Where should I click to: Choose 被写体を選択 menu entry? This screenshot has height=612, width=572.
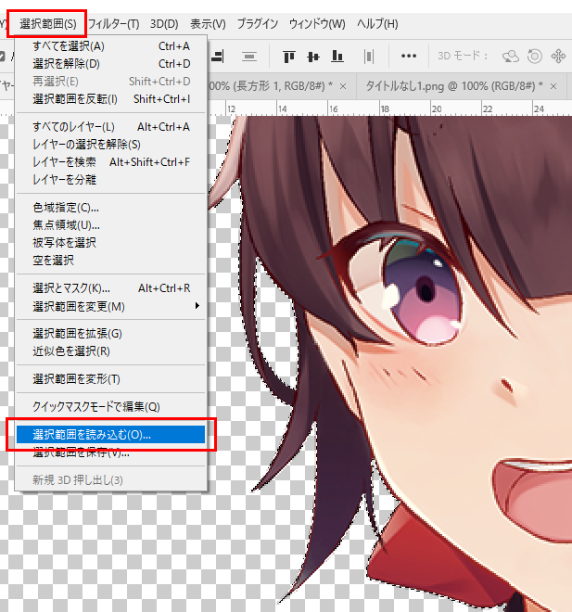coord(111,243)
